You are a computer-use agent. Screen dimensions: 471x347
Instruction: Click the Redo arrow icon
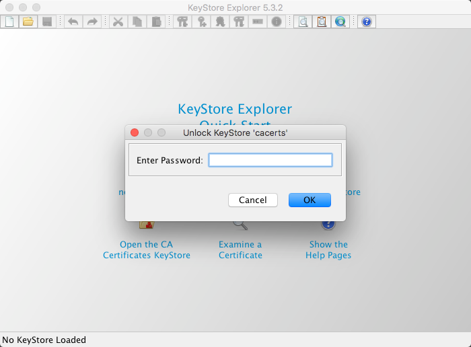[x=92, y=22]
